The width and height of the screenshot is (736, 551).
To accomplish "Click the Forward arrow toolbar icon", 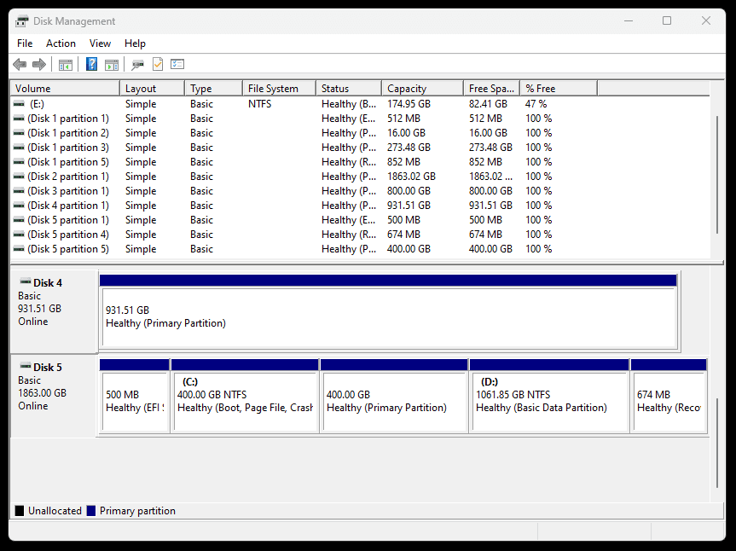I will (39, 65).
